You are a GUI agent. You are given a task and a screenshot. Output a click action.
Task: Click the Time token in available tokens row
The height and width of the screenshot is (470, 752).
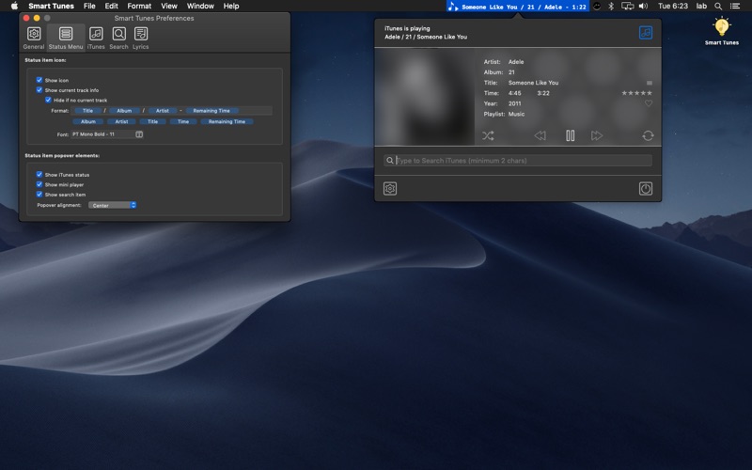(183, 122)
